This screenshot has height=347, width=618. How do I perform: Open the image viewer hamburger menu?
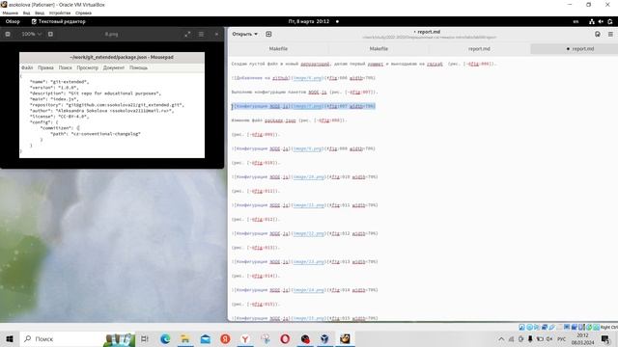[201, 35]
